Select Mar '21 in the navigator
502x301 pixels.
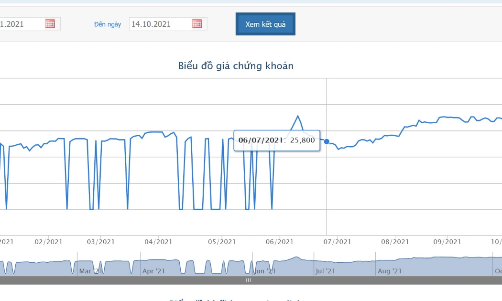tap(91, 271)
